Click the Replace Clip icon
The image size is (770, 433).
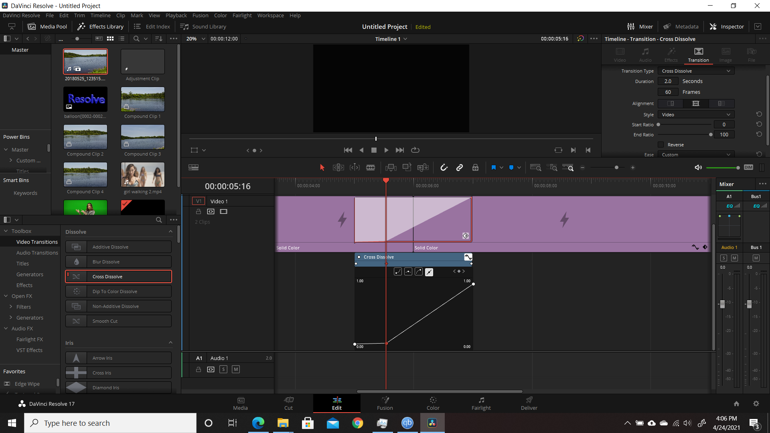[423, 168]
